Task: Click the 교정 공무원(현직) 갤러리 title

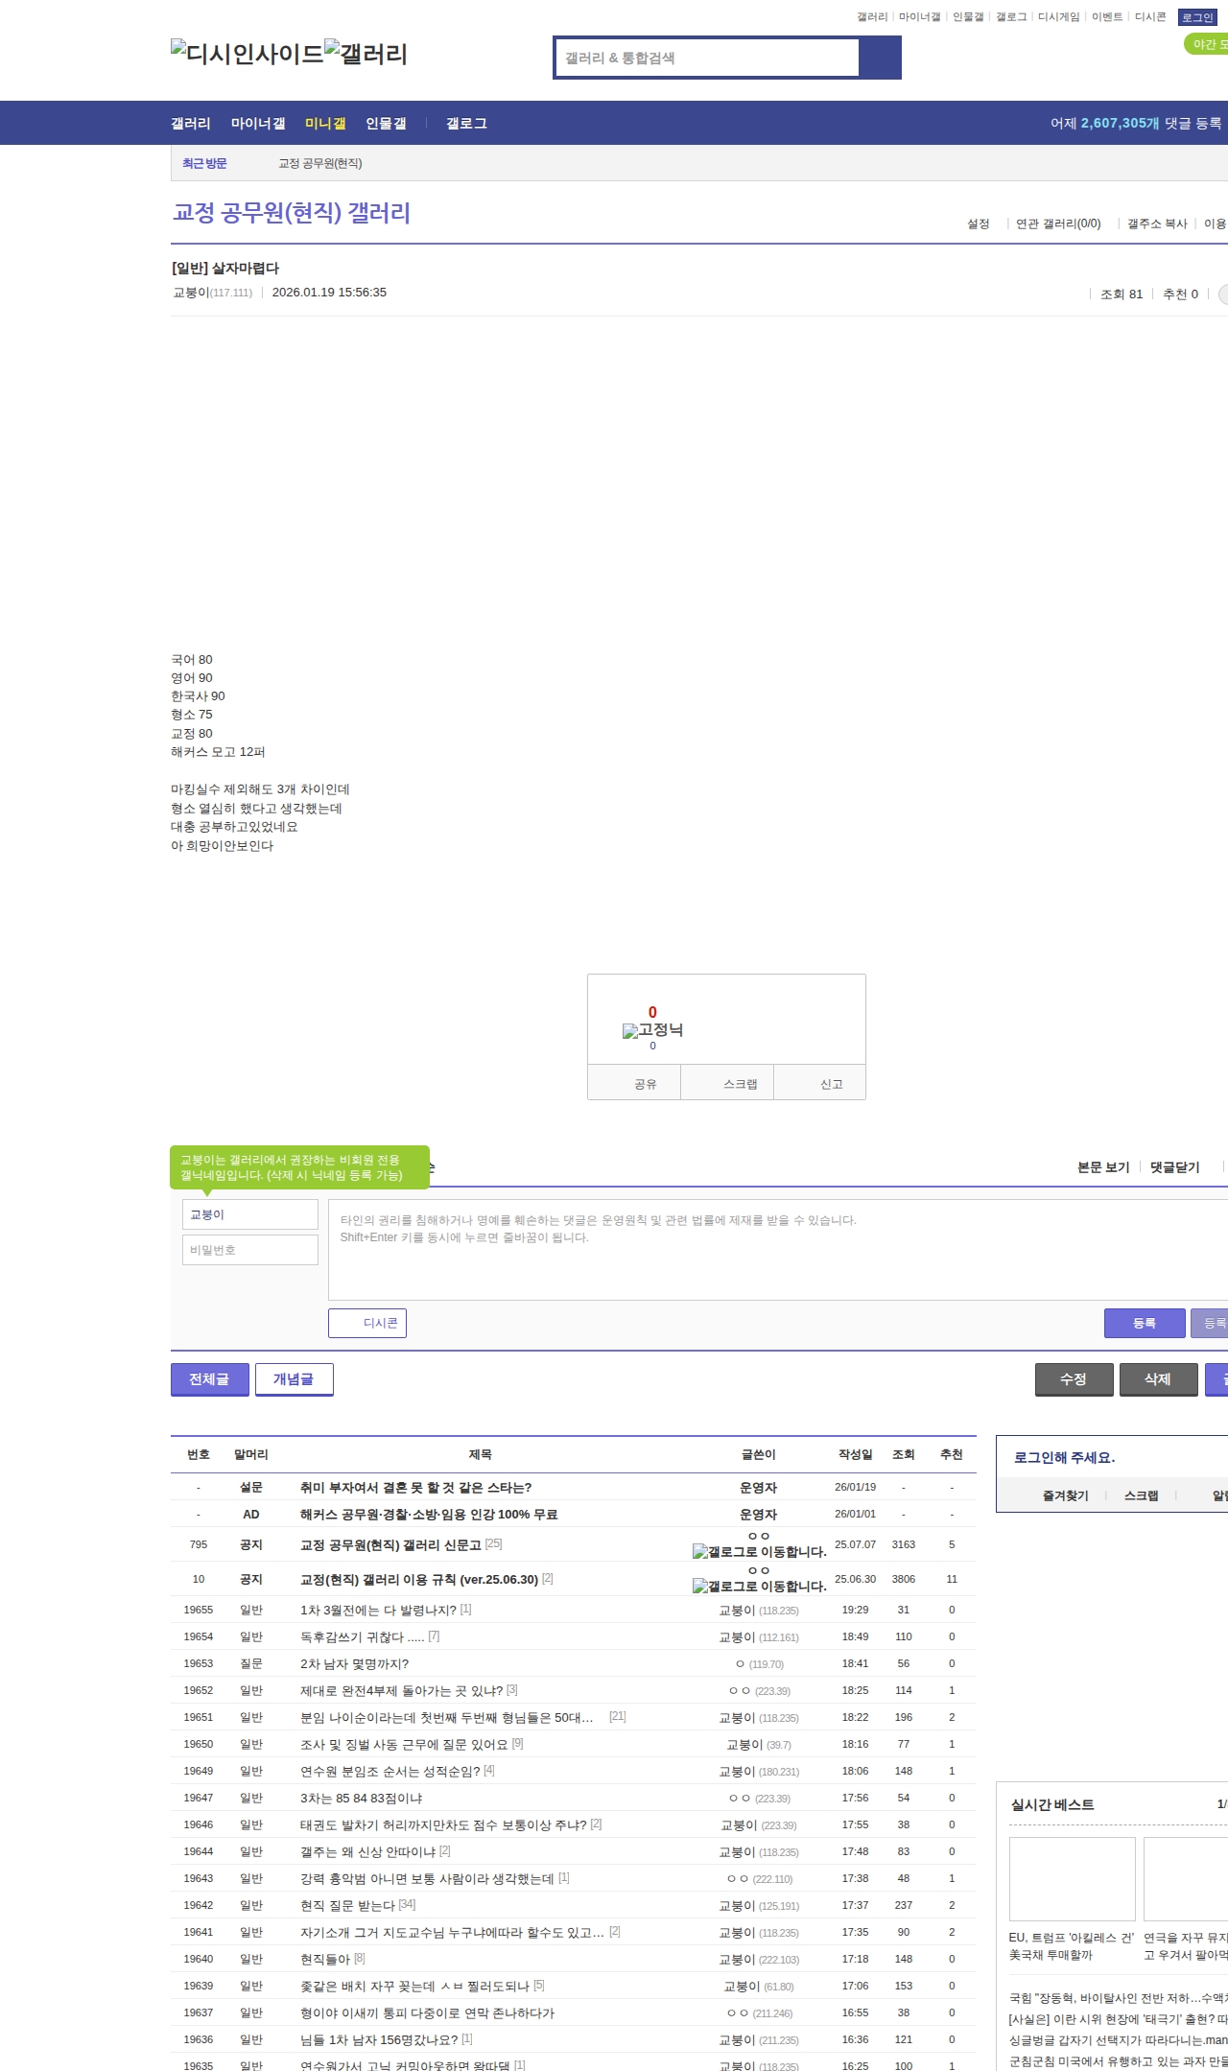Action: point(292,212)
